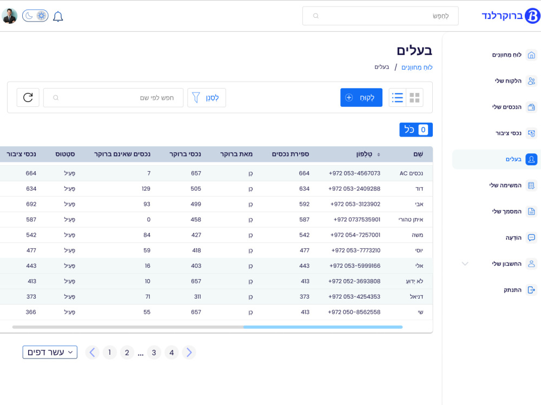
Task: Click the people icon beside הלקוח שלי
Action: pos(531,82)
